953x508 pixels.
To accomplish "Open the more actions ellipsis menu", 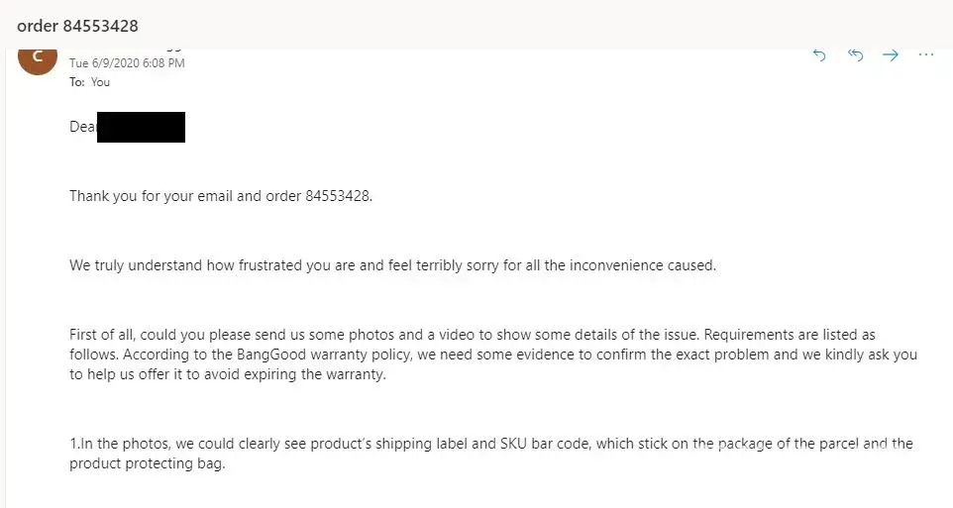I will (x=926, y=55).
